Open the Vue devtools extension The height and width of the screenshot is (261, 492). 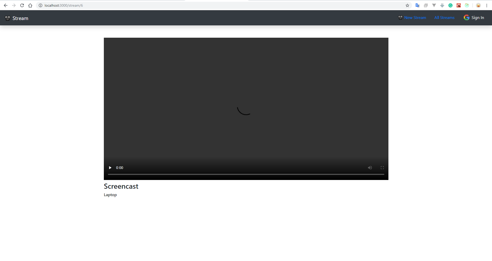coord(434,5)
